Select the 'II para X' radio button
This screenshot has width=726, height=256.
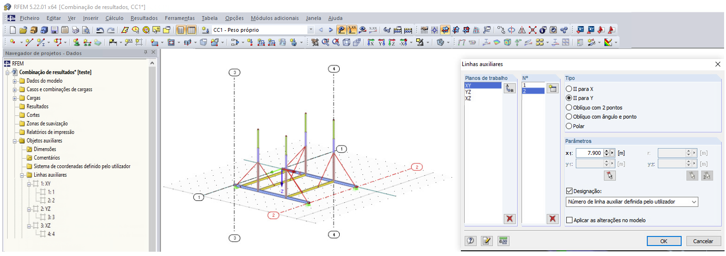tap(569, 89)
